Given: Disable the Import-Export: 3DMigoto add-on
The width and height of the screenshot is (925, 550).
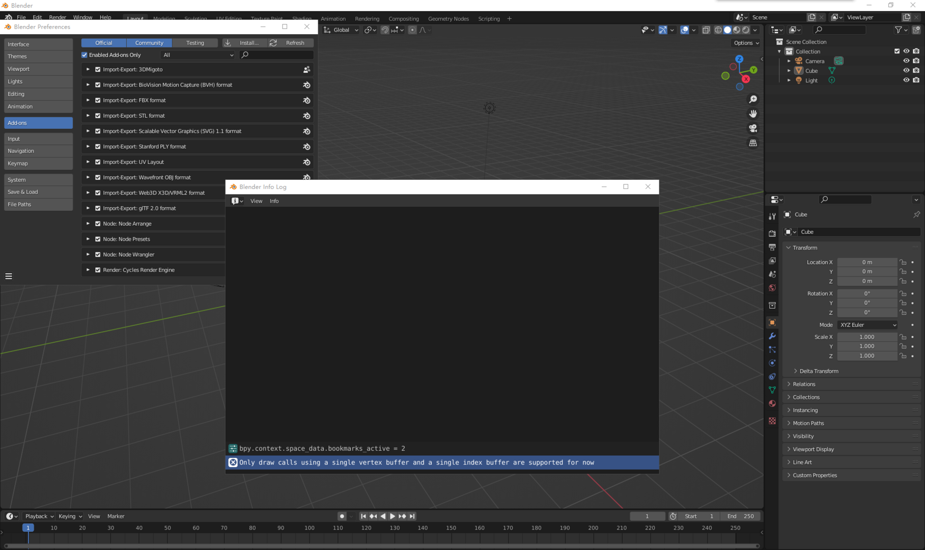Looking at the screenshot, I should (x=98, y=69).
